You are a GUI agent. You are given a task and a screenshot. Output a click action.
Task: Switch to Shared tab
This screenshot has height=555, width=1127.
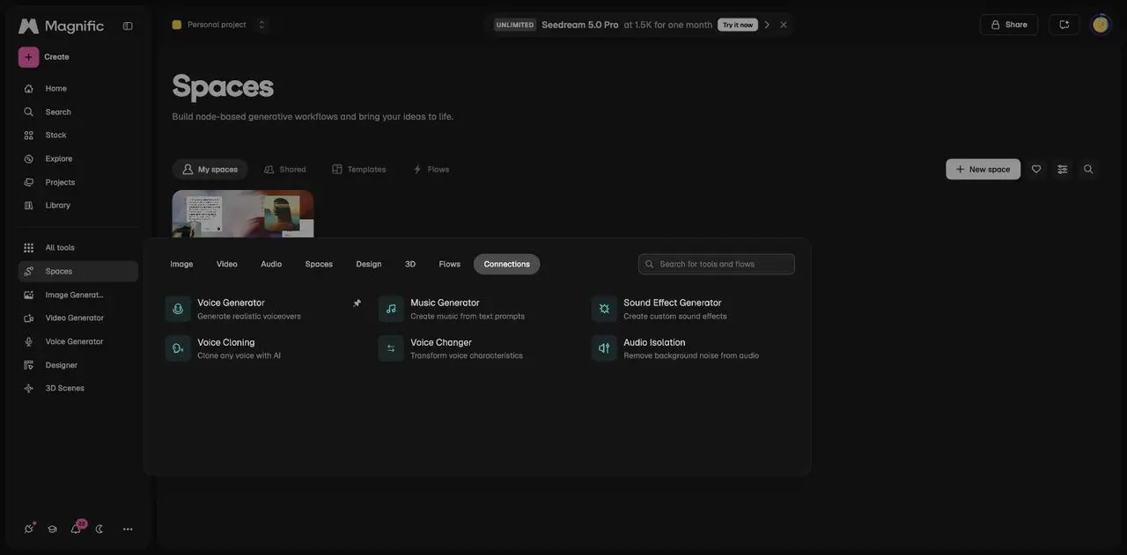pyautogui.click(x=285, y=169)
